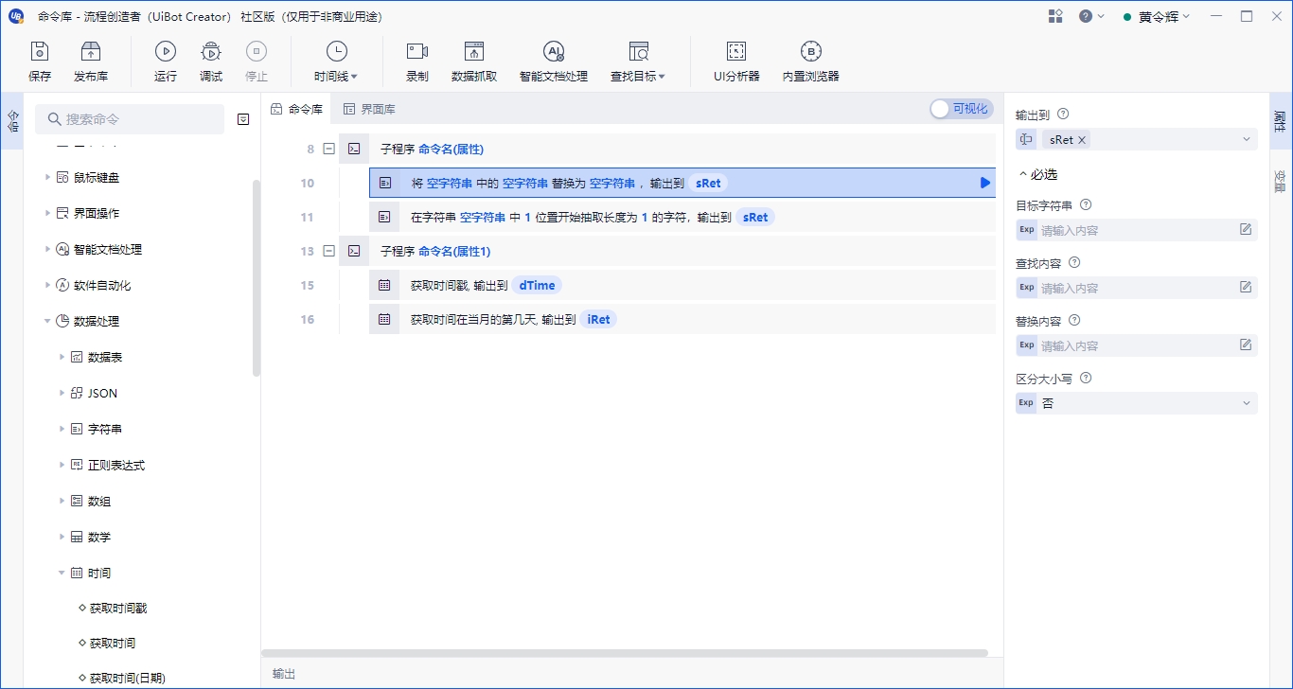Click the sRet variable on line 10
Image resolution: width=1293 pixels, height=689 pixels.
click(x=708, y=184)
